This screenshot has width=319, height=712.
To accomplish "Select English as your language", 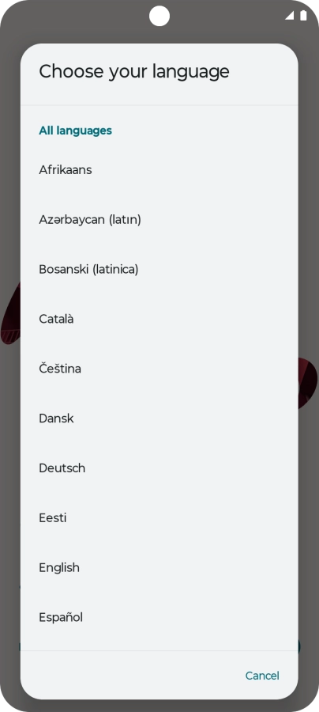I will tap(159, 567).
